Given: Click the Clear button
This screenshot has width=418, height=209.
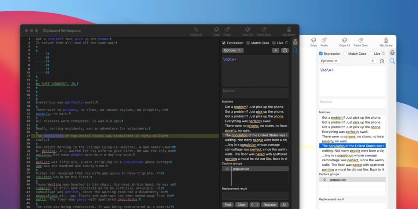Looking at the screenshot, I should [x=241, y=205].
